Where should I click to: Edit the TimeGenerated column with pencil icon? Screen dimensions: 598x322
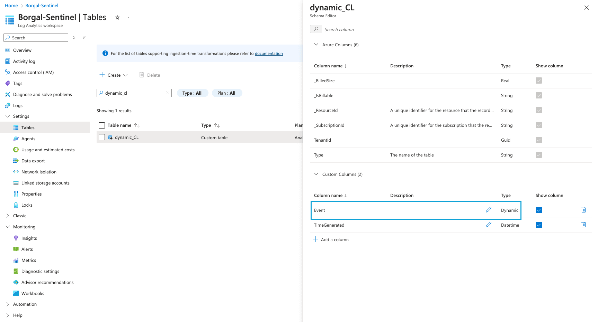pyautogui.click(x=489, y=225)
